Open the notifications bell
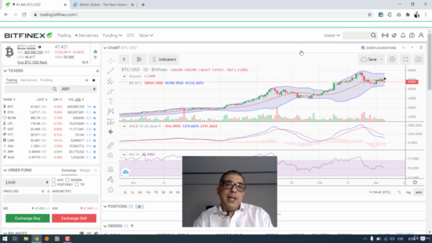Screen dimensions: 432x243 coord(403,35)
